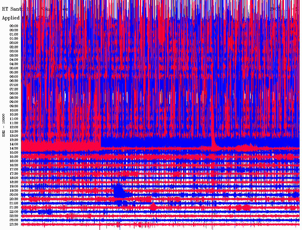Click the Applied filter header text

point(11,18)
